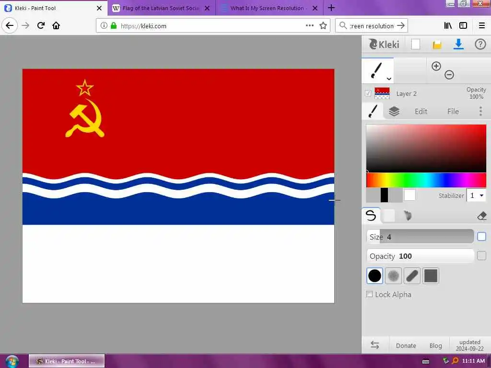Viewport: 491px width, 368px height.
Task: Open the browser Library icon
Action: (448, 26)
